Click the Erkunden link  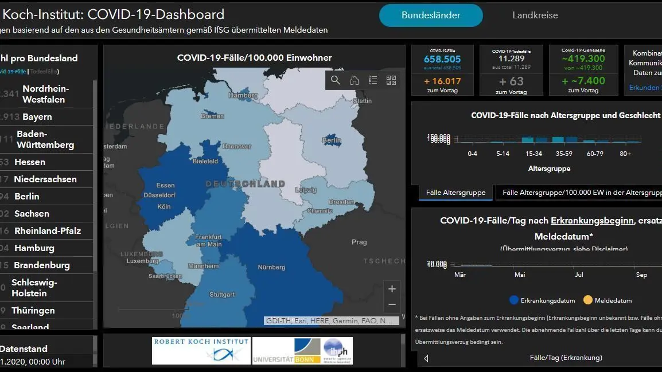click(x=644, y=87)
